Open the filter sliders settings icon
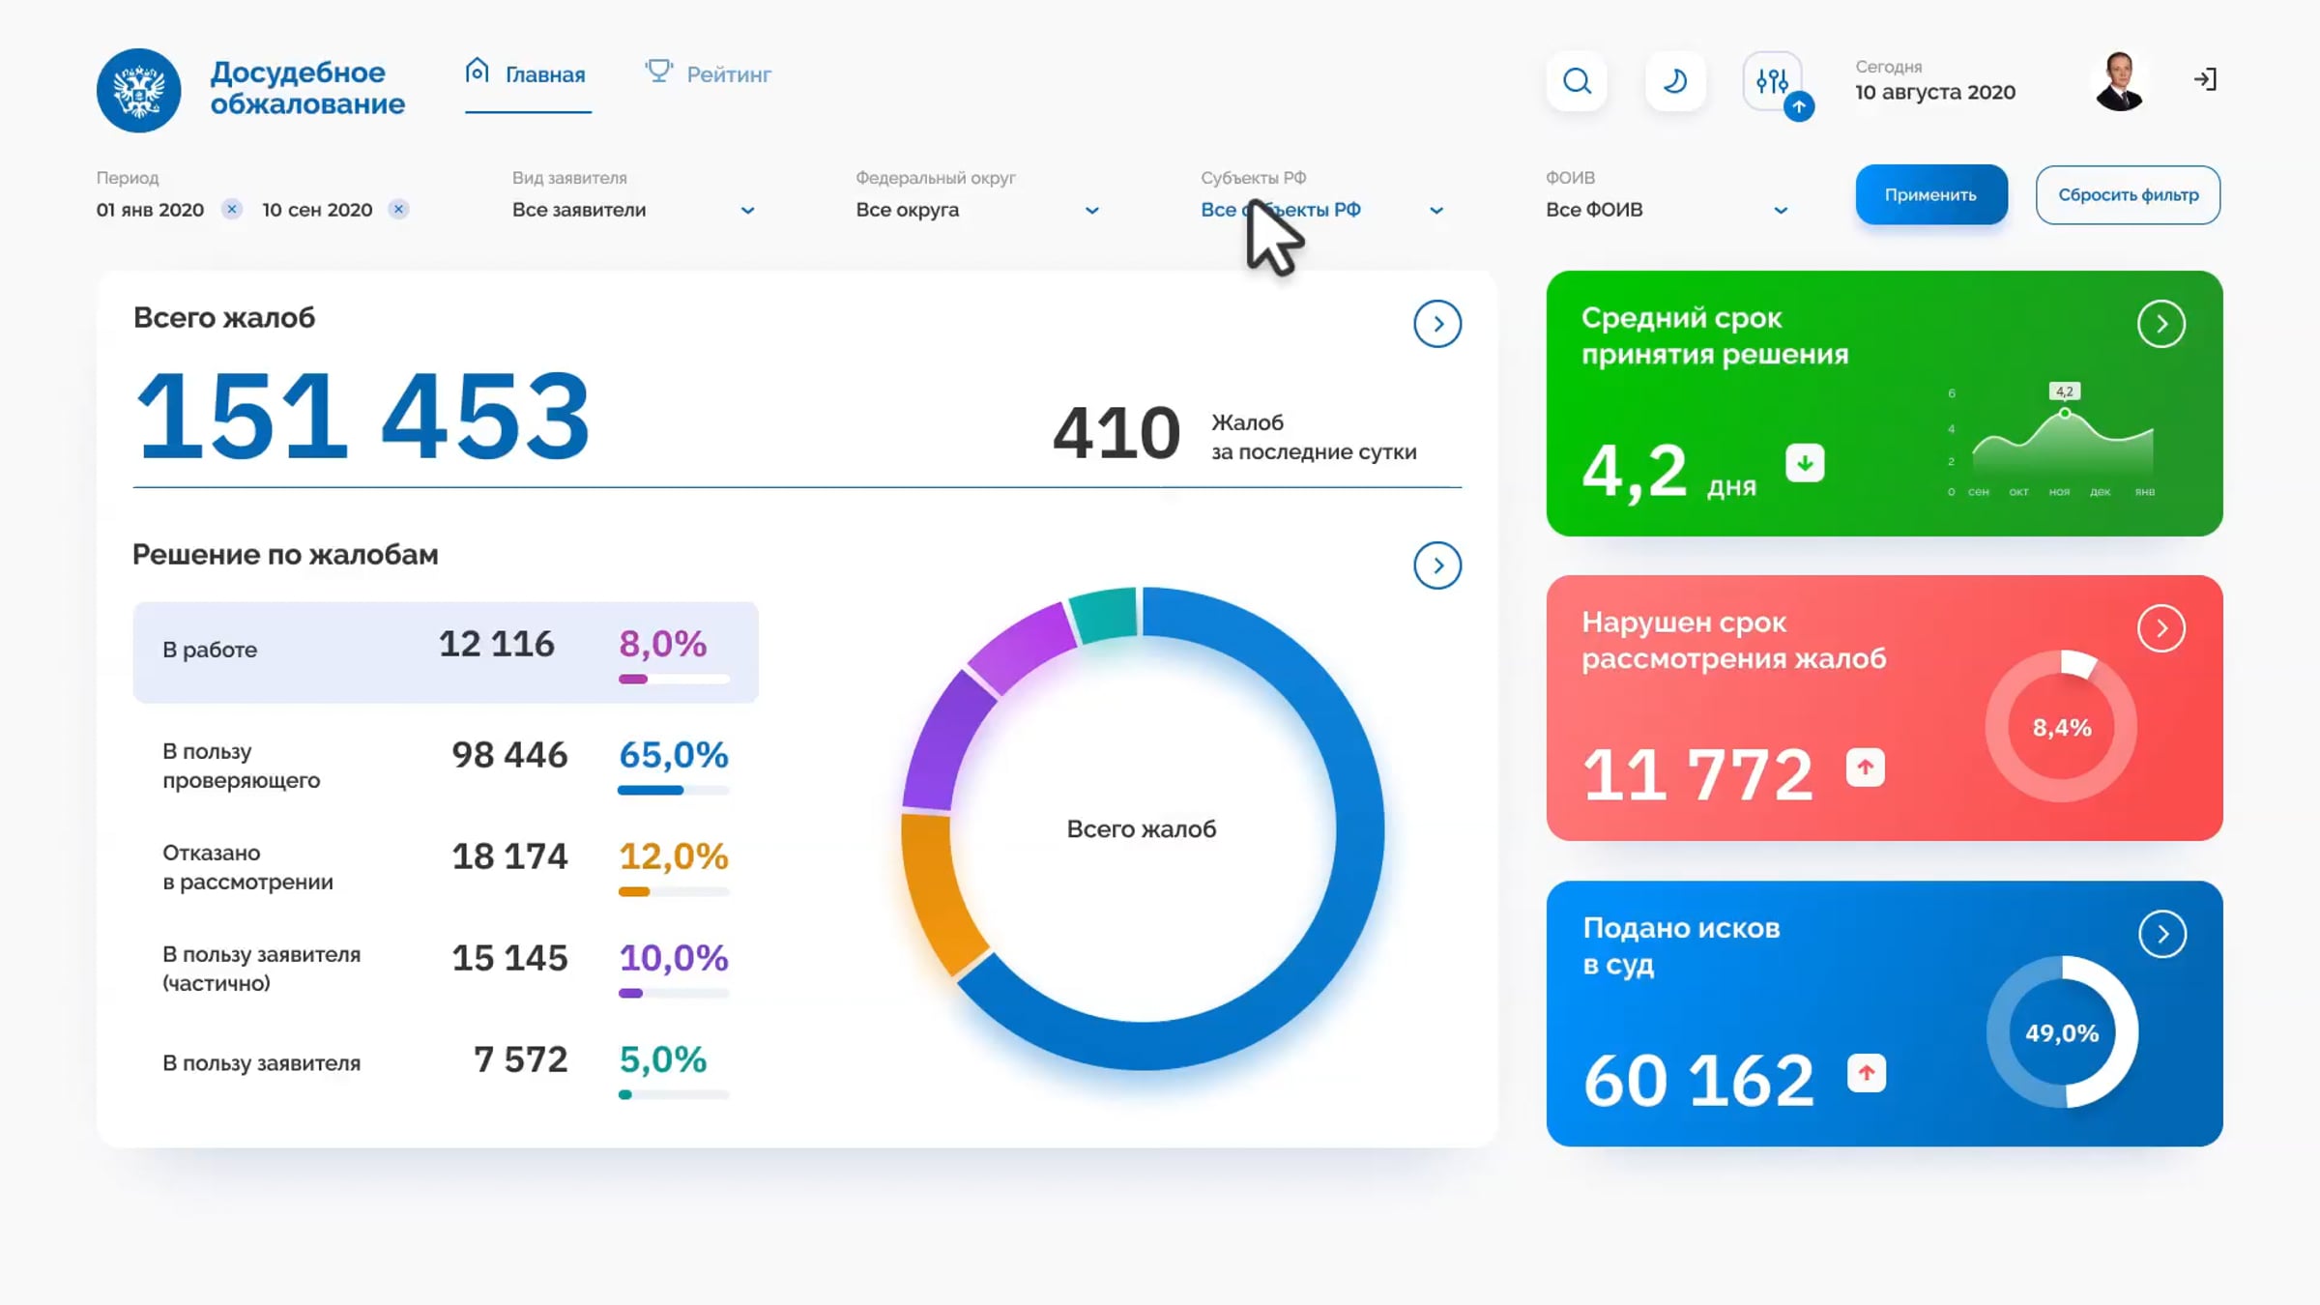Image resolution: width=2320 pixels, height=1305 pixels. point(1773,81)
